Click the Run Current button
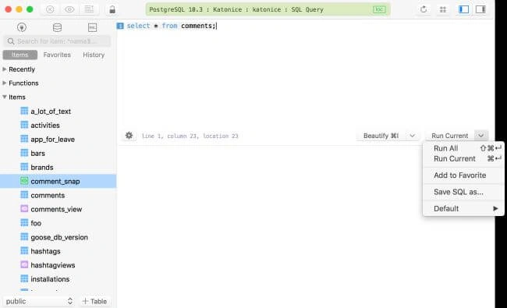 pyautogui.click(x=449, y=136)
